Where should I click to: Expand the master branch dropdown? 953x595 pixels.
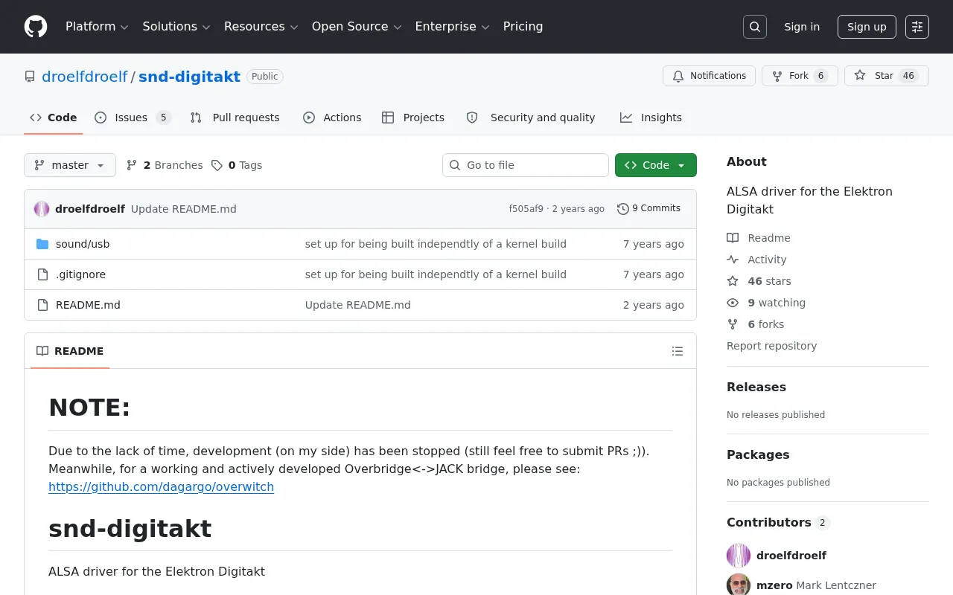click(70, 165)
